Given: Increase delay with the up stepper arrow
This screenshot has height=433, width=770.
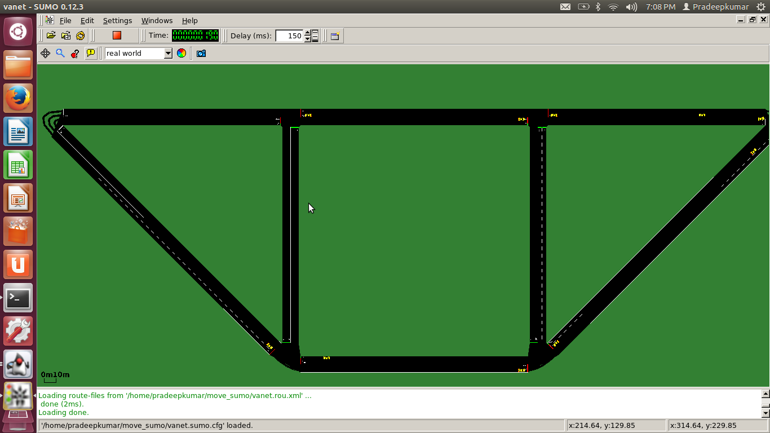Looking at the screenshot, I should tap(307, 33).
